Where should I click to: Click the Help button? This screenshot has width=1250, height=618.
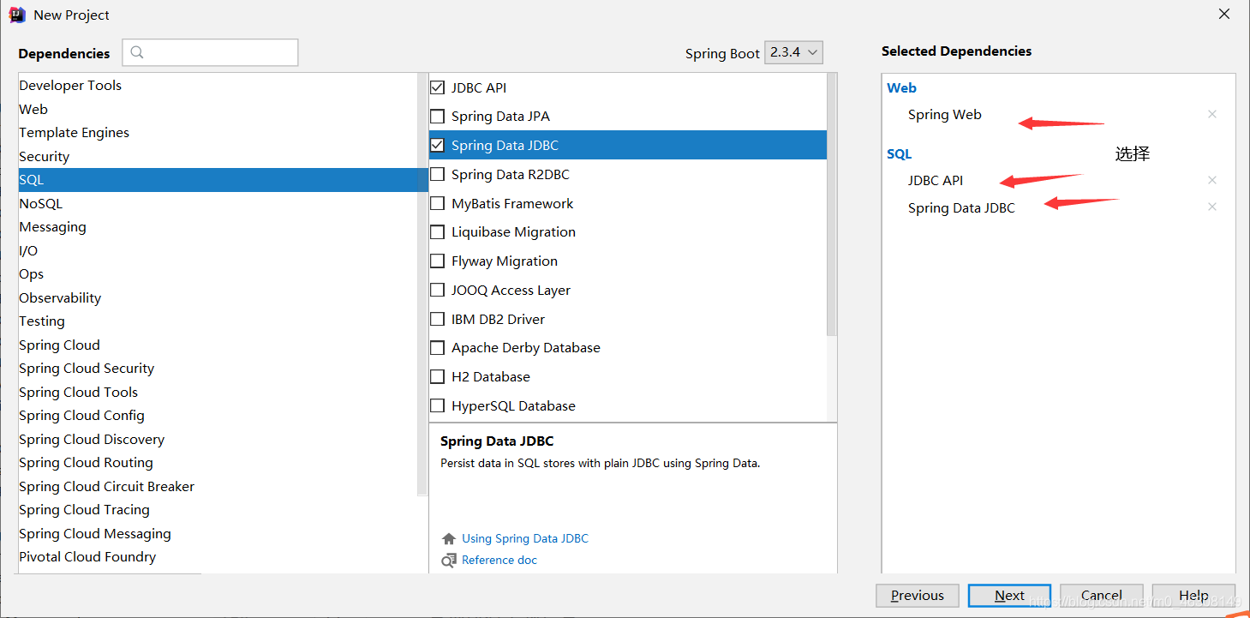pos(1193,596)
